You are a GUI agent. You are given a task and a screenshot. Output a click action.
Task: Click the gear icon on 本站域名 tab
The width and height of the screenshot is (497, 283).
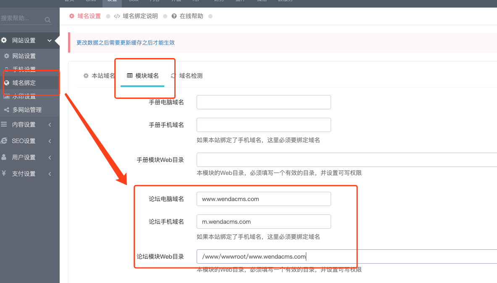tap(86, 76)
